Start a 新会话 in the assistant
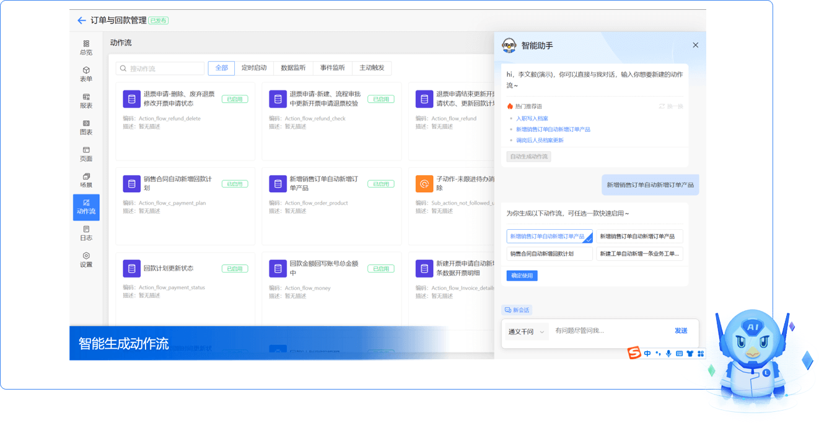The height and width of the screenshot is (423, 819). coord(517,310)
